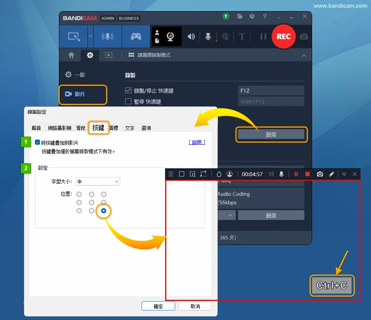371x320 pixels.
Task: Open the video playback tab icon
Action: point(109,55)
